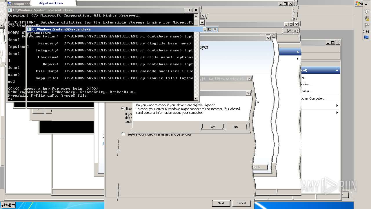
Task: Click No in the driver signing dialog
Action: click(236, 127)
